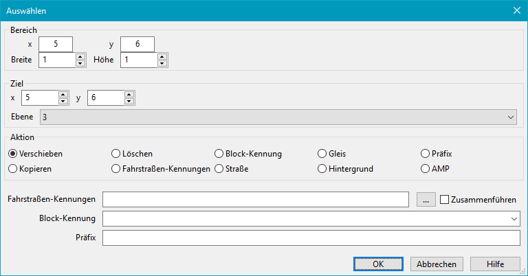Viewport: 528px width, 276px height.
Task: Click the browse ellipsis button
Action: (x=426, y=200)
